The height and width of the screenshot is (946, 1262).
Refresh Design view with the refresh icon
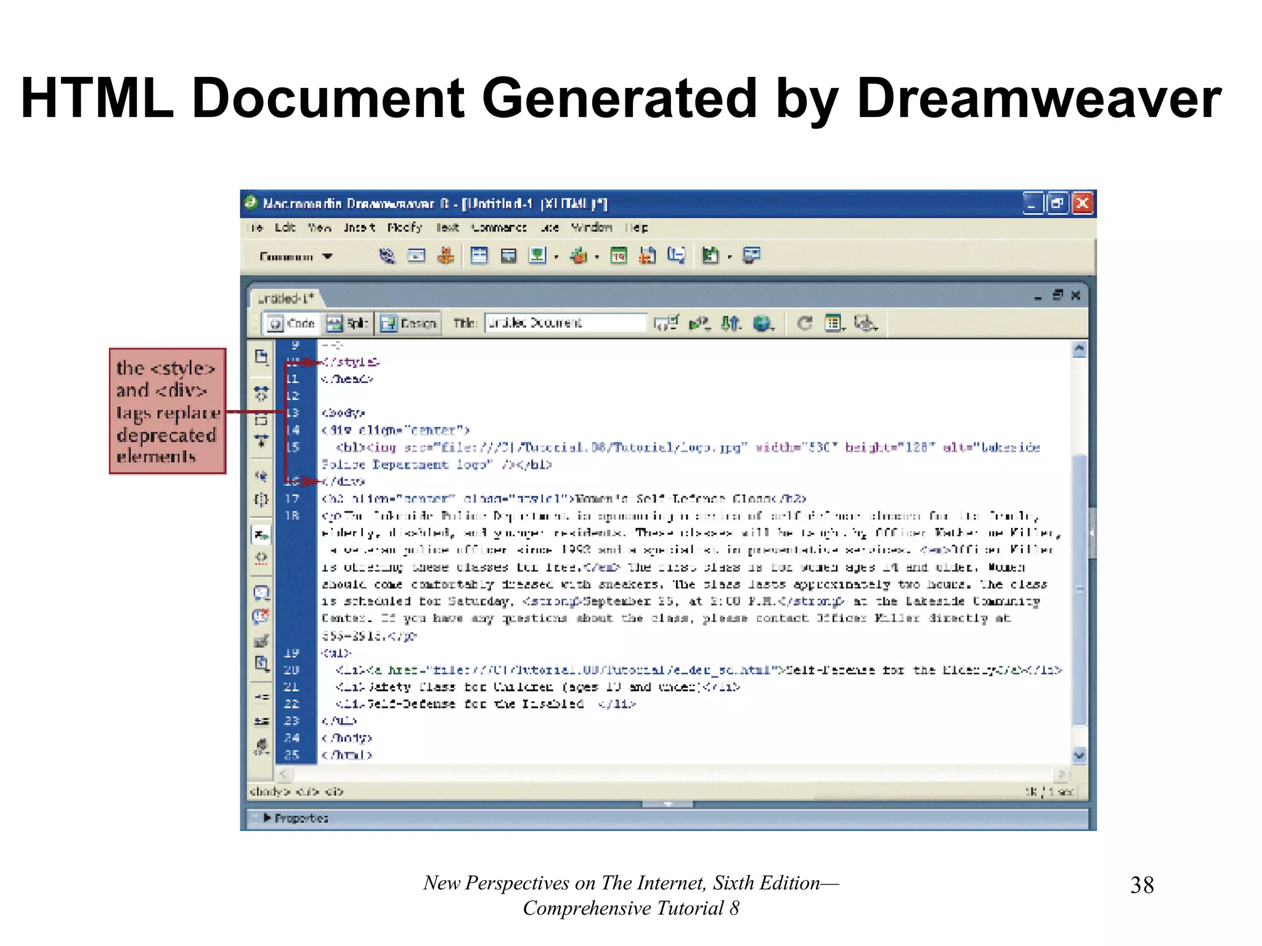pyautogui.click(x=804, y=323)
